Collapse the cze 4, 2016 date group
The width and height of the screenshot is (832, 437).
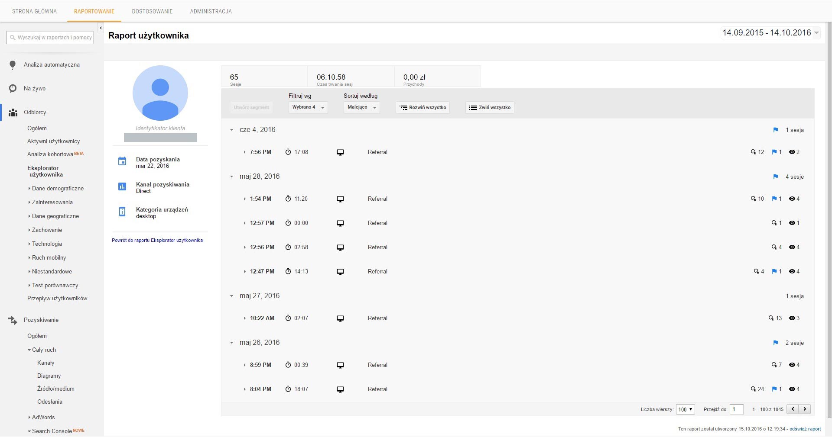click(x=231, y=130)
